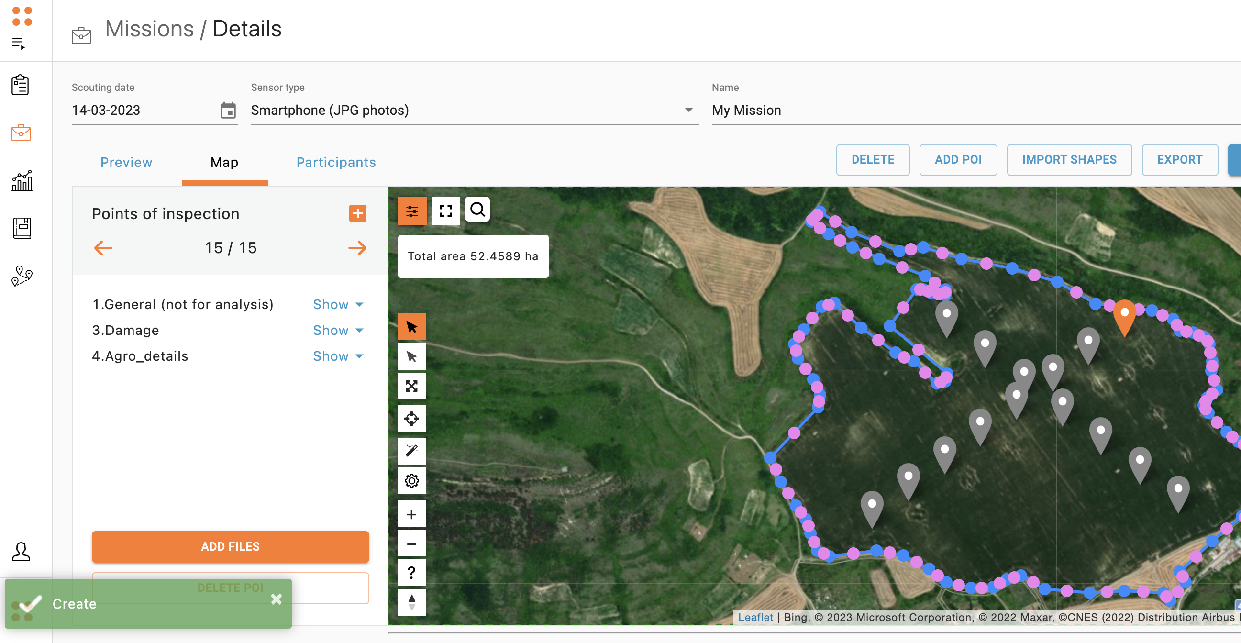Go to the previous inspection point
Viewport: 1241px width, 643px height.
coord(103,248)
